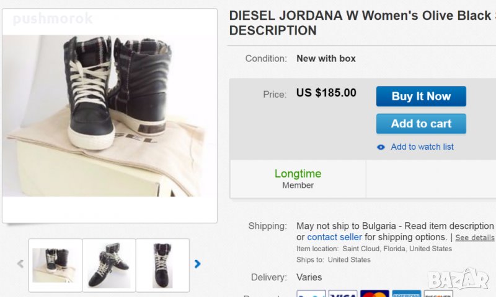Click the main product photo of boots
Image resolution: width=496 pixels, height=297 pixels.
coord(110,116)
